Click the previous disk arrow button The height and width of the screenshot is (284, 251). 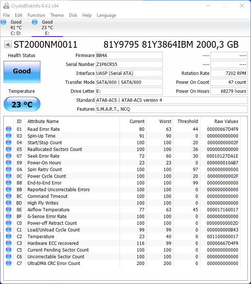pos(7,44)
